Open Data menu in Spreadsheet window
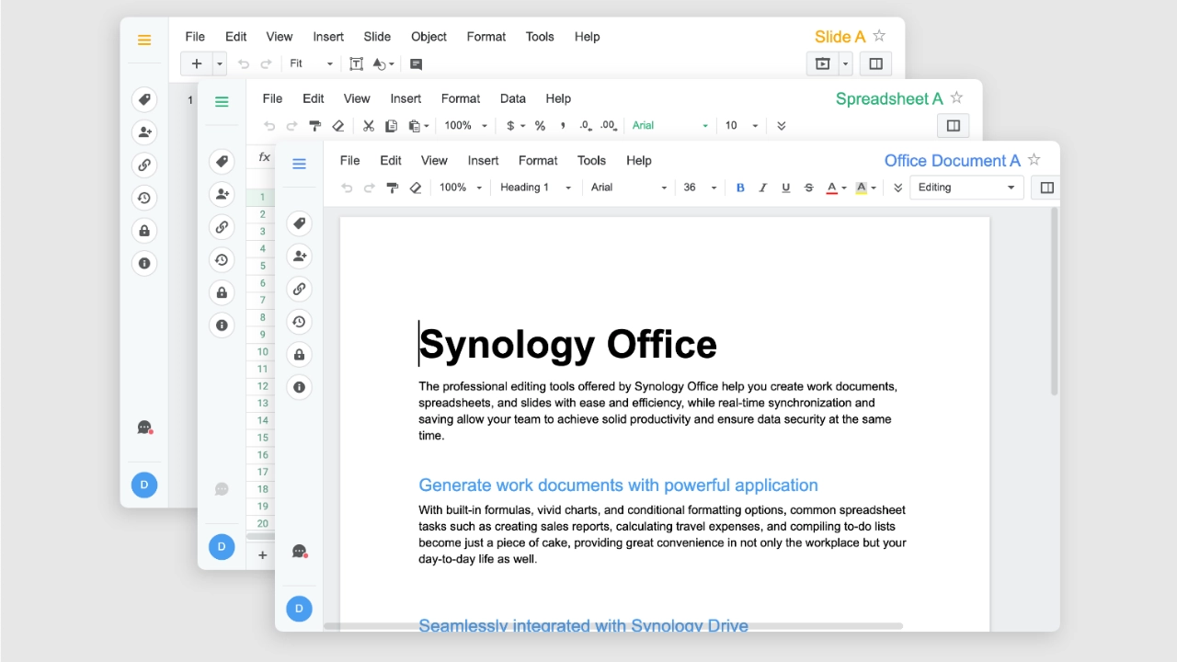The image size is (1177, 662). [x=512, y=98]
